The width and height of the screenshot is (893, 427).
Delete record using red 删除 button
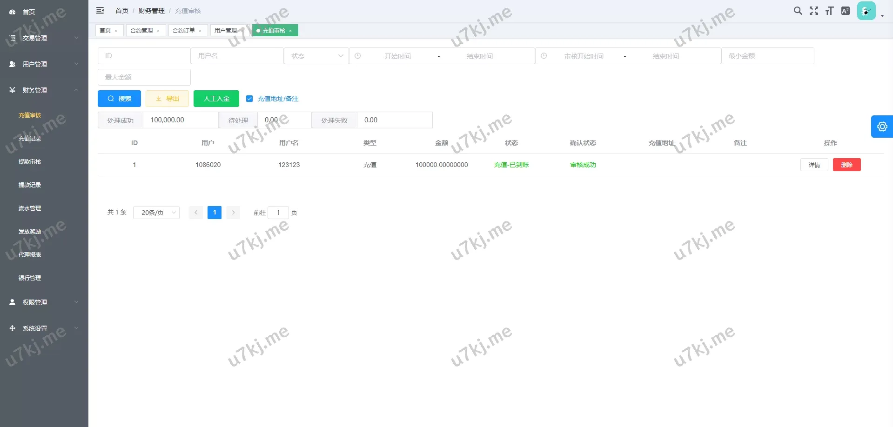coord(846,165)
